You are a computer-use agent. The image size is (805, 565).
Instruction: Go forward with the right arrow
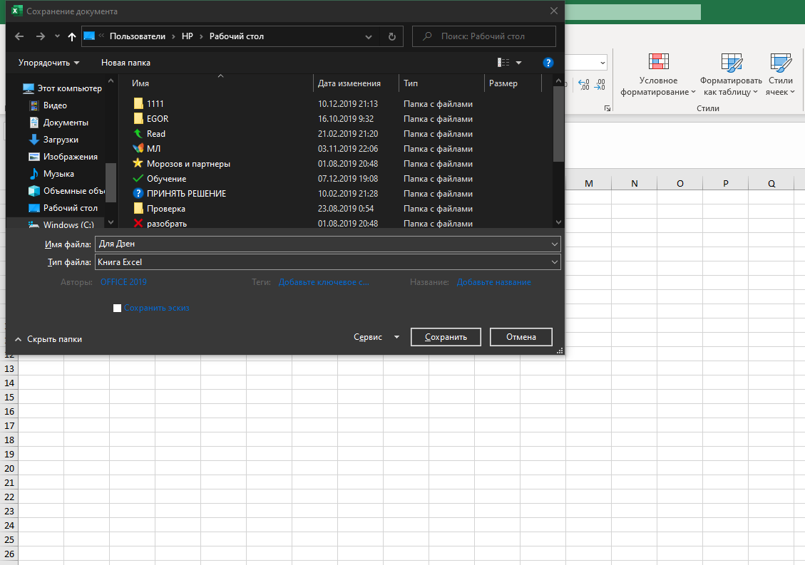pyautogui.click(x=41, y=36)
